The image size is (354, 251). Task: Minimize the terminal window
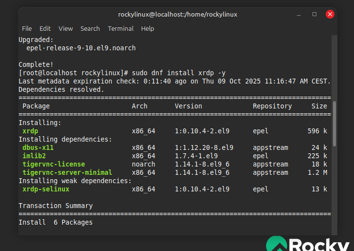pyautogui.click(x=299, y=14)
